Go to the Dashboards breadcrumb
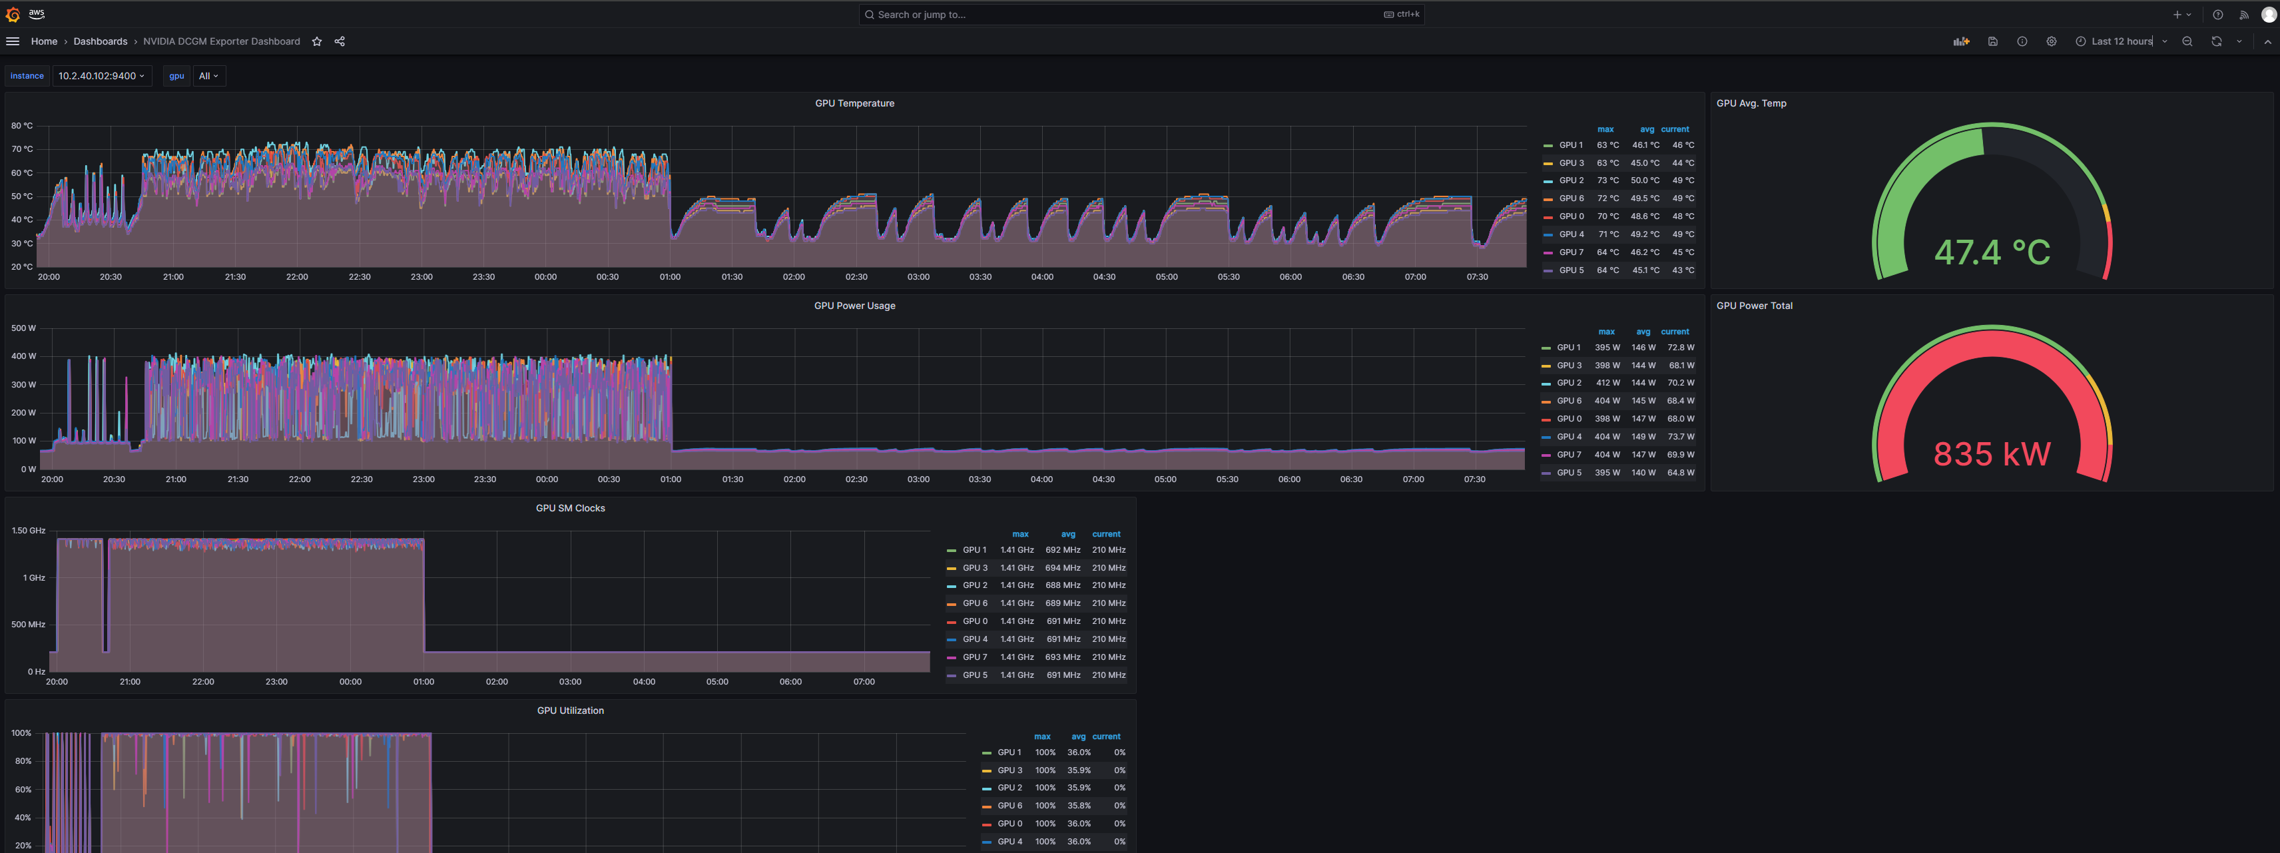The image size is (2280, 853). 100,41
